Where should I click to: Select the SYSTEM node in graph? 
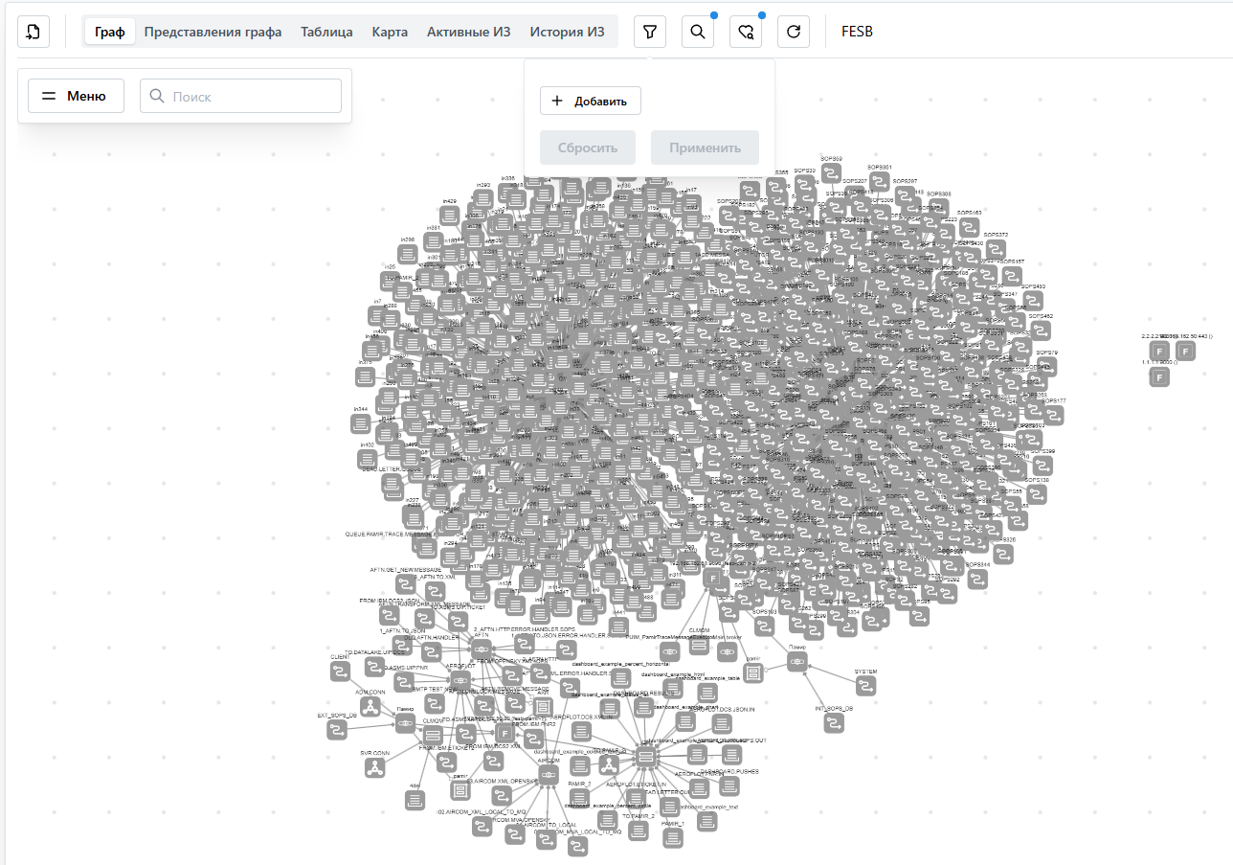pos(865,686)
